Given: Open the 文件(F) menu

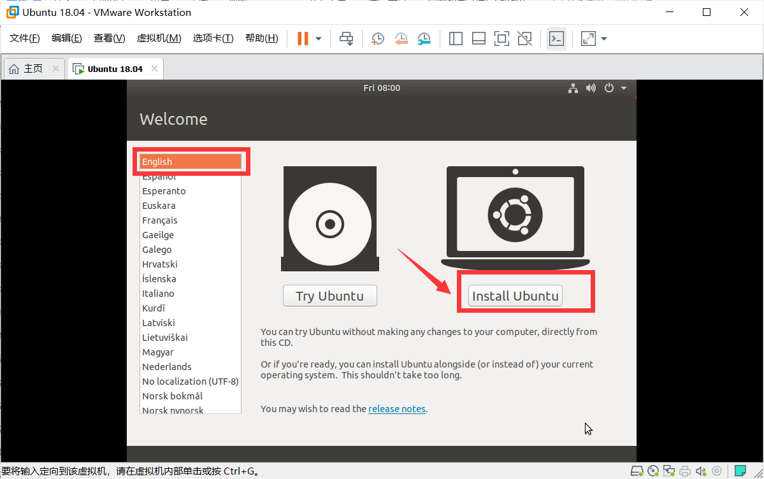Looking at the screenshot, I should tap(24, 38).
